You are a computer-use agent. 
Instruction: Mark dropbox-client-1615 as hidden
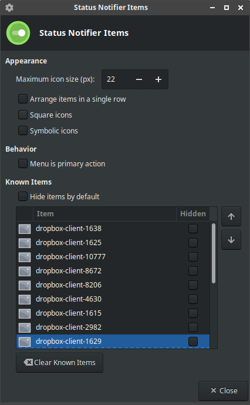(x=193, y=313)
